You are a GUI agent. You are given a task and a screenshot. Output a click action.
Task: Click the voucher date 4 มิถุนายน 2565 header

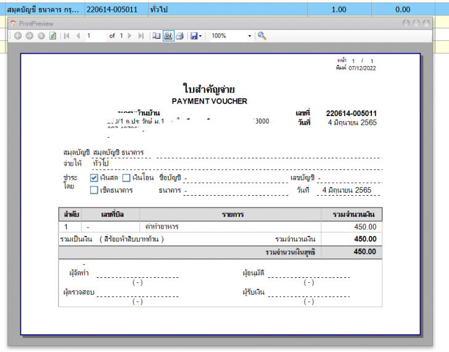(352, 123)
